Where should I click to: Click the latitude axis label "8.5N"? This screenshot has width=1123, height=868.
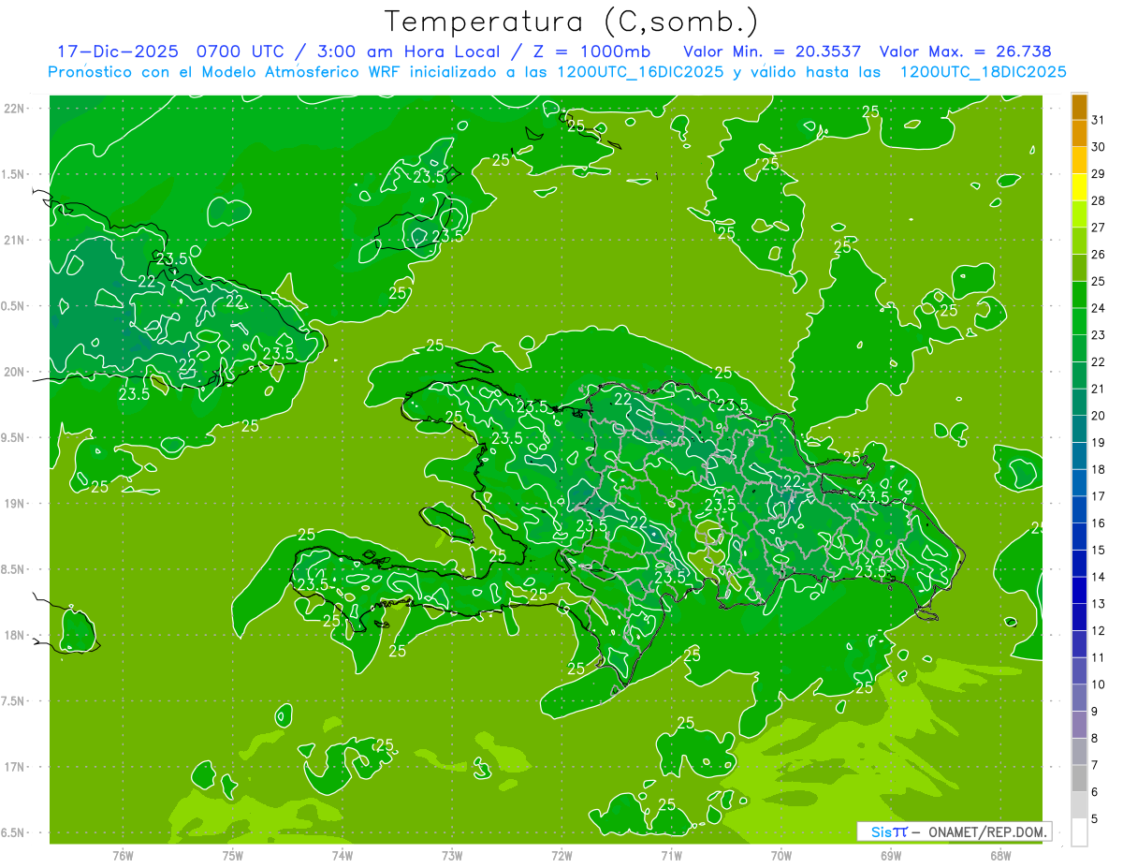[x=13, y=569]
